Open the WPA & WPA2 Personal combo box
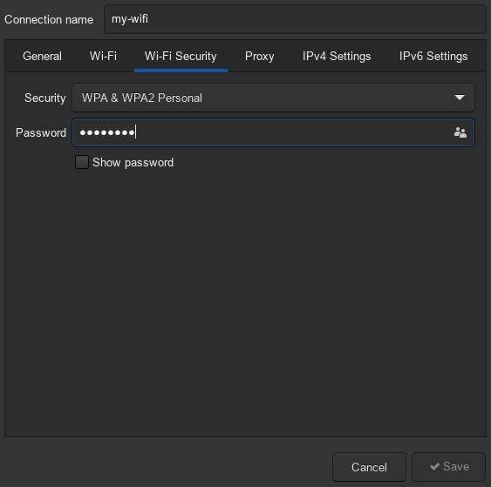The image size is (491, 487). click(273, 98)
